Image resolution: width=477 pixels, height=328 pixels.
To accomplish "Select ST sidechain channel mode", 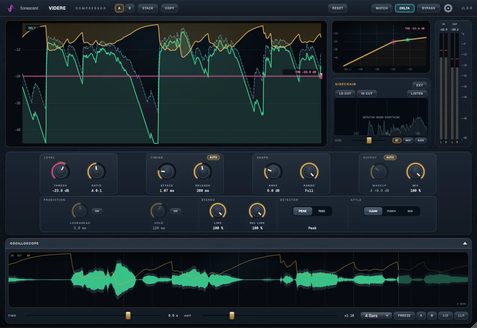I will click(x=397, y=140).
